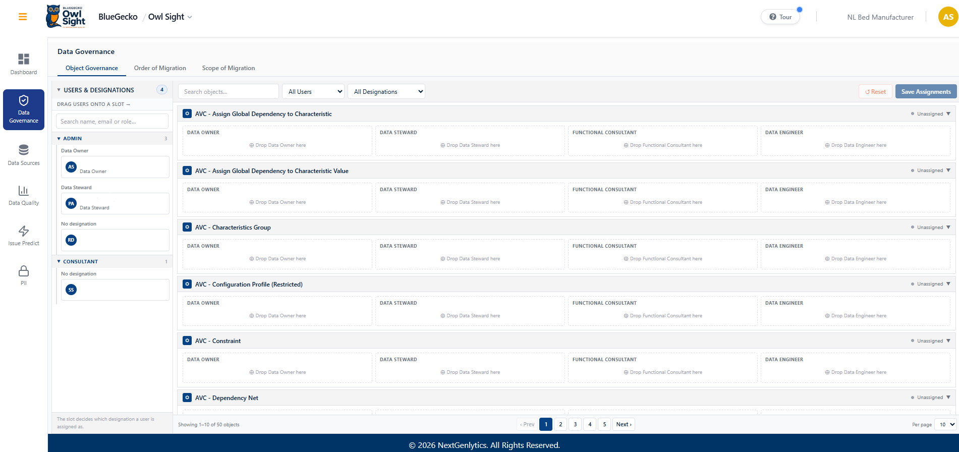The width and height of the screenshot is (959, 452).
Task: Open the All Users filter dropdown
Action: tap(313, 91)
